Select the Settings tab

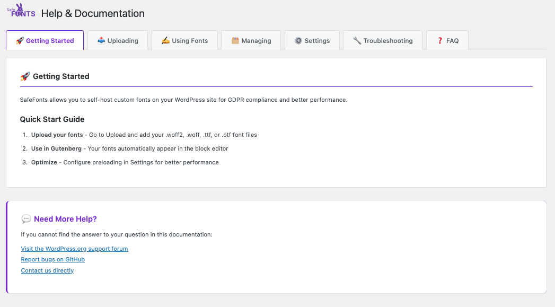tap(312, 40)
